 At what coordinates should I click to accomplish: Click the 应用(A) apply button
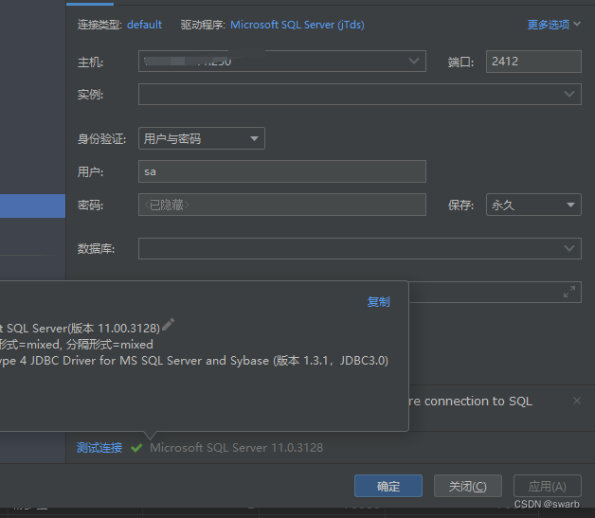pyautogui.click(x=548, y=486)
